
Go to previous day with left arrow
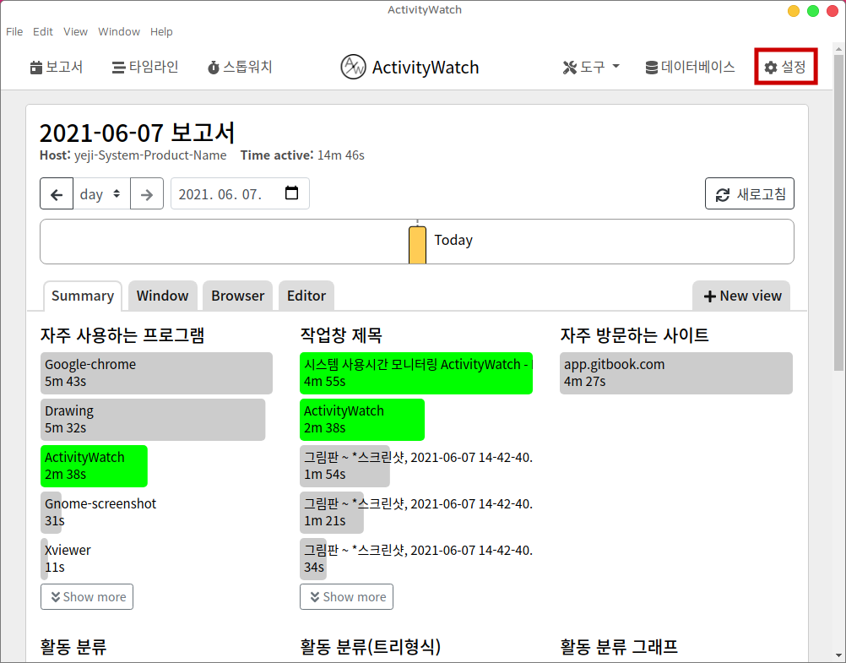[57, 194]
